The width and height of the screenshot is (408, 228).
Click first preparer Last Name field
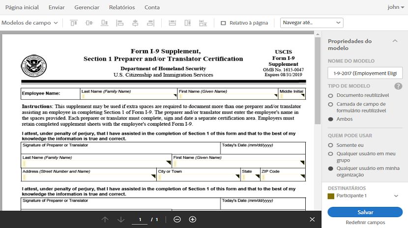[x=96, y=164]
